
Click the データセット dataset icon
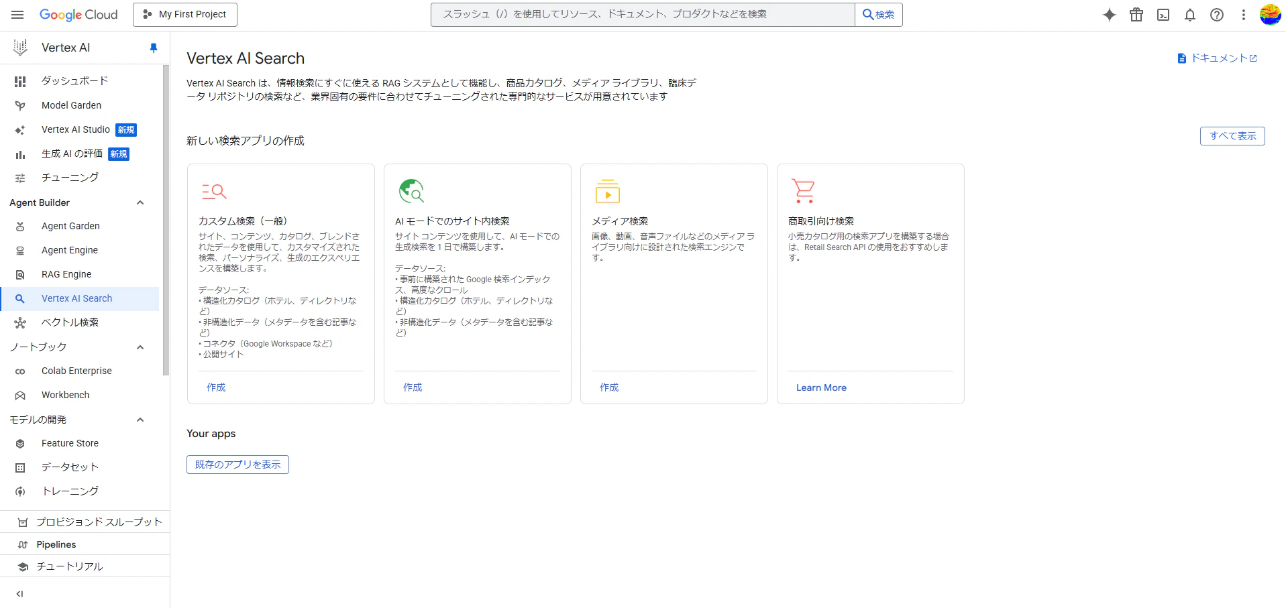pyautogui.click(x=20, y=468)
